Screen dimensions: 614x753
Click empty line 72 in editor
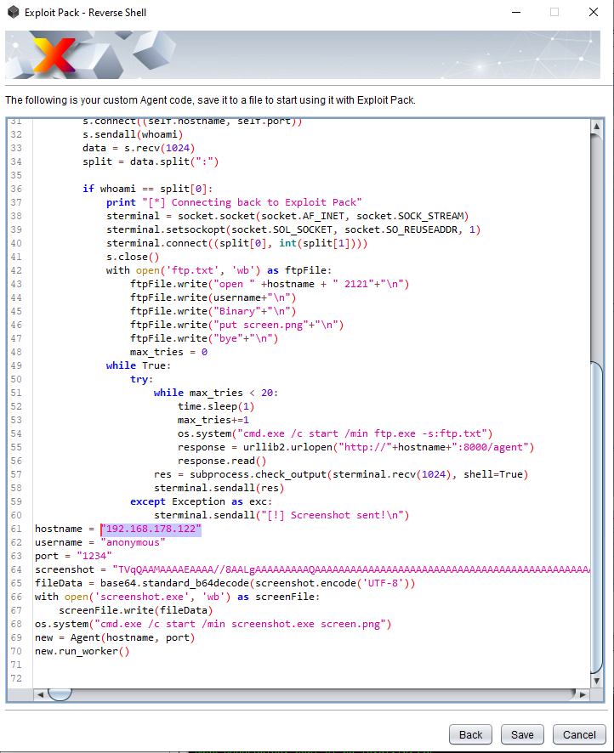pyautogui.click(x=311, y=678)
